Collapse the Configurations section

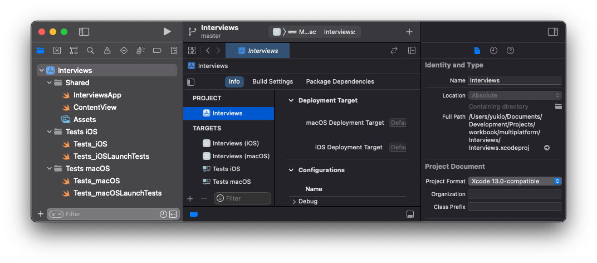[291, 170]
